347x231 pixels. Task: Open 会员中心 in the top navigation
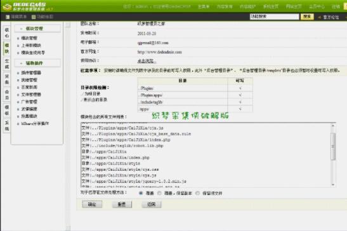(x=317, y=6)
